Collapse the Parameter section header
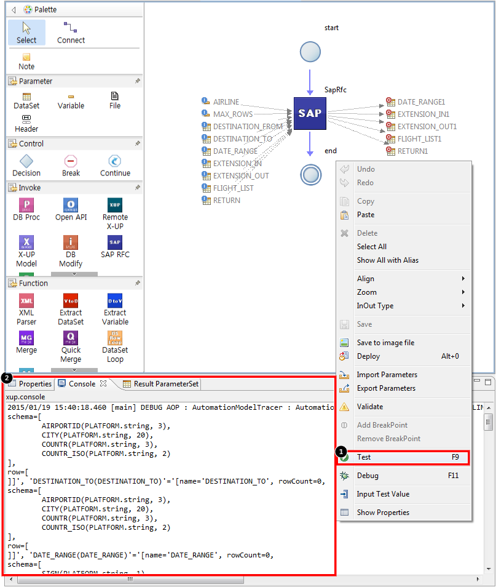496x587 pixels. (x=74, y=81)
